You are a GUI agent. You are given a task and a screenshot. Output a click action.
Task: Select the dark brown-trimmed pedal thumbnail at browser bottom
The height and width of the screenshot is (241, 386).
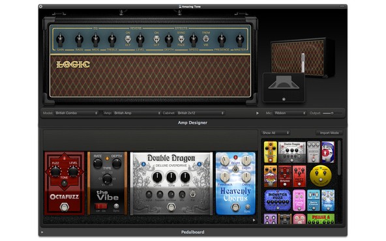[285, 219]
